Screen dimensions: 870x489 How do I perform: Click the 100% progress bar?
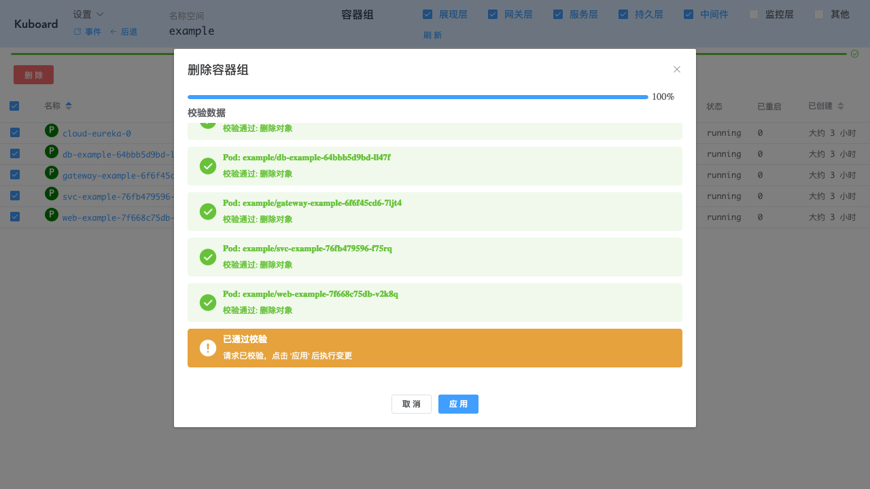(417, 97)
